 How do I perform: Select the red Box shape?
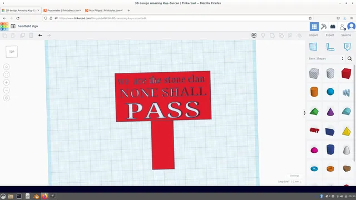point(346,73)
